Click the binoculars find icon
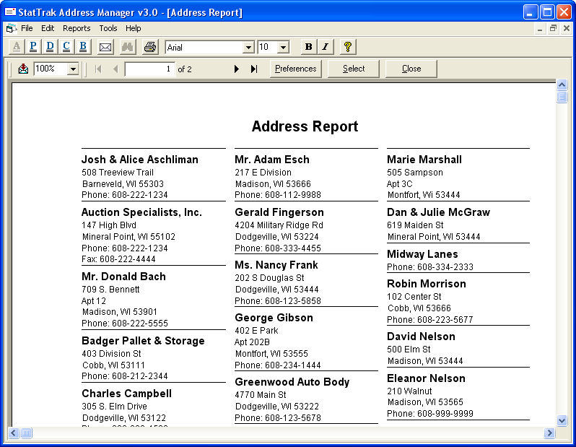The height and width of the screenshot is (447, 576). coord(128,47)
